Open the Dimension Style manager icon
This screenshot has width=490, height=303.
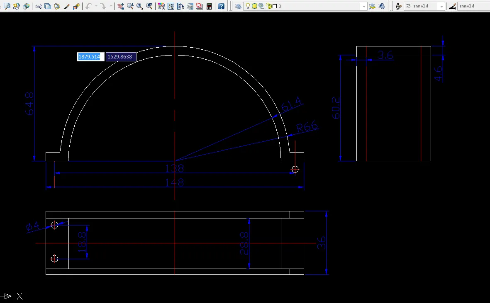click(x=452, y=6)
